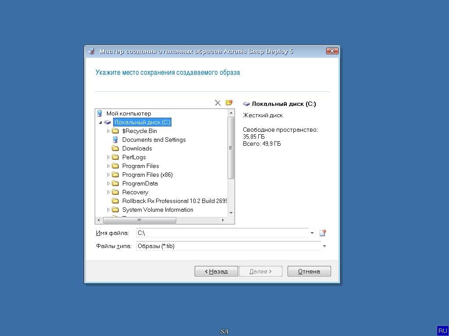Click the drive icon of Локальный диск (C:) in tree
This screenshot has width=449, height=336.
pyautogui.click(x=107, y=122)
